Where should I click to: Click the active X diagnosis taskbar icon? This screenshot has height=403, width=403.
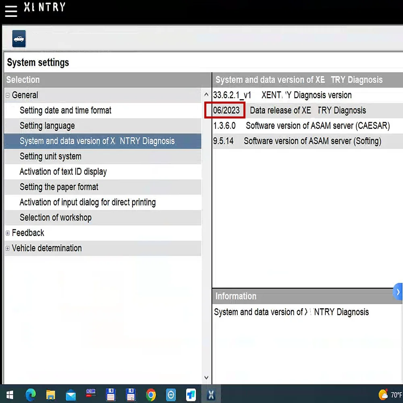tap(211, 395)
